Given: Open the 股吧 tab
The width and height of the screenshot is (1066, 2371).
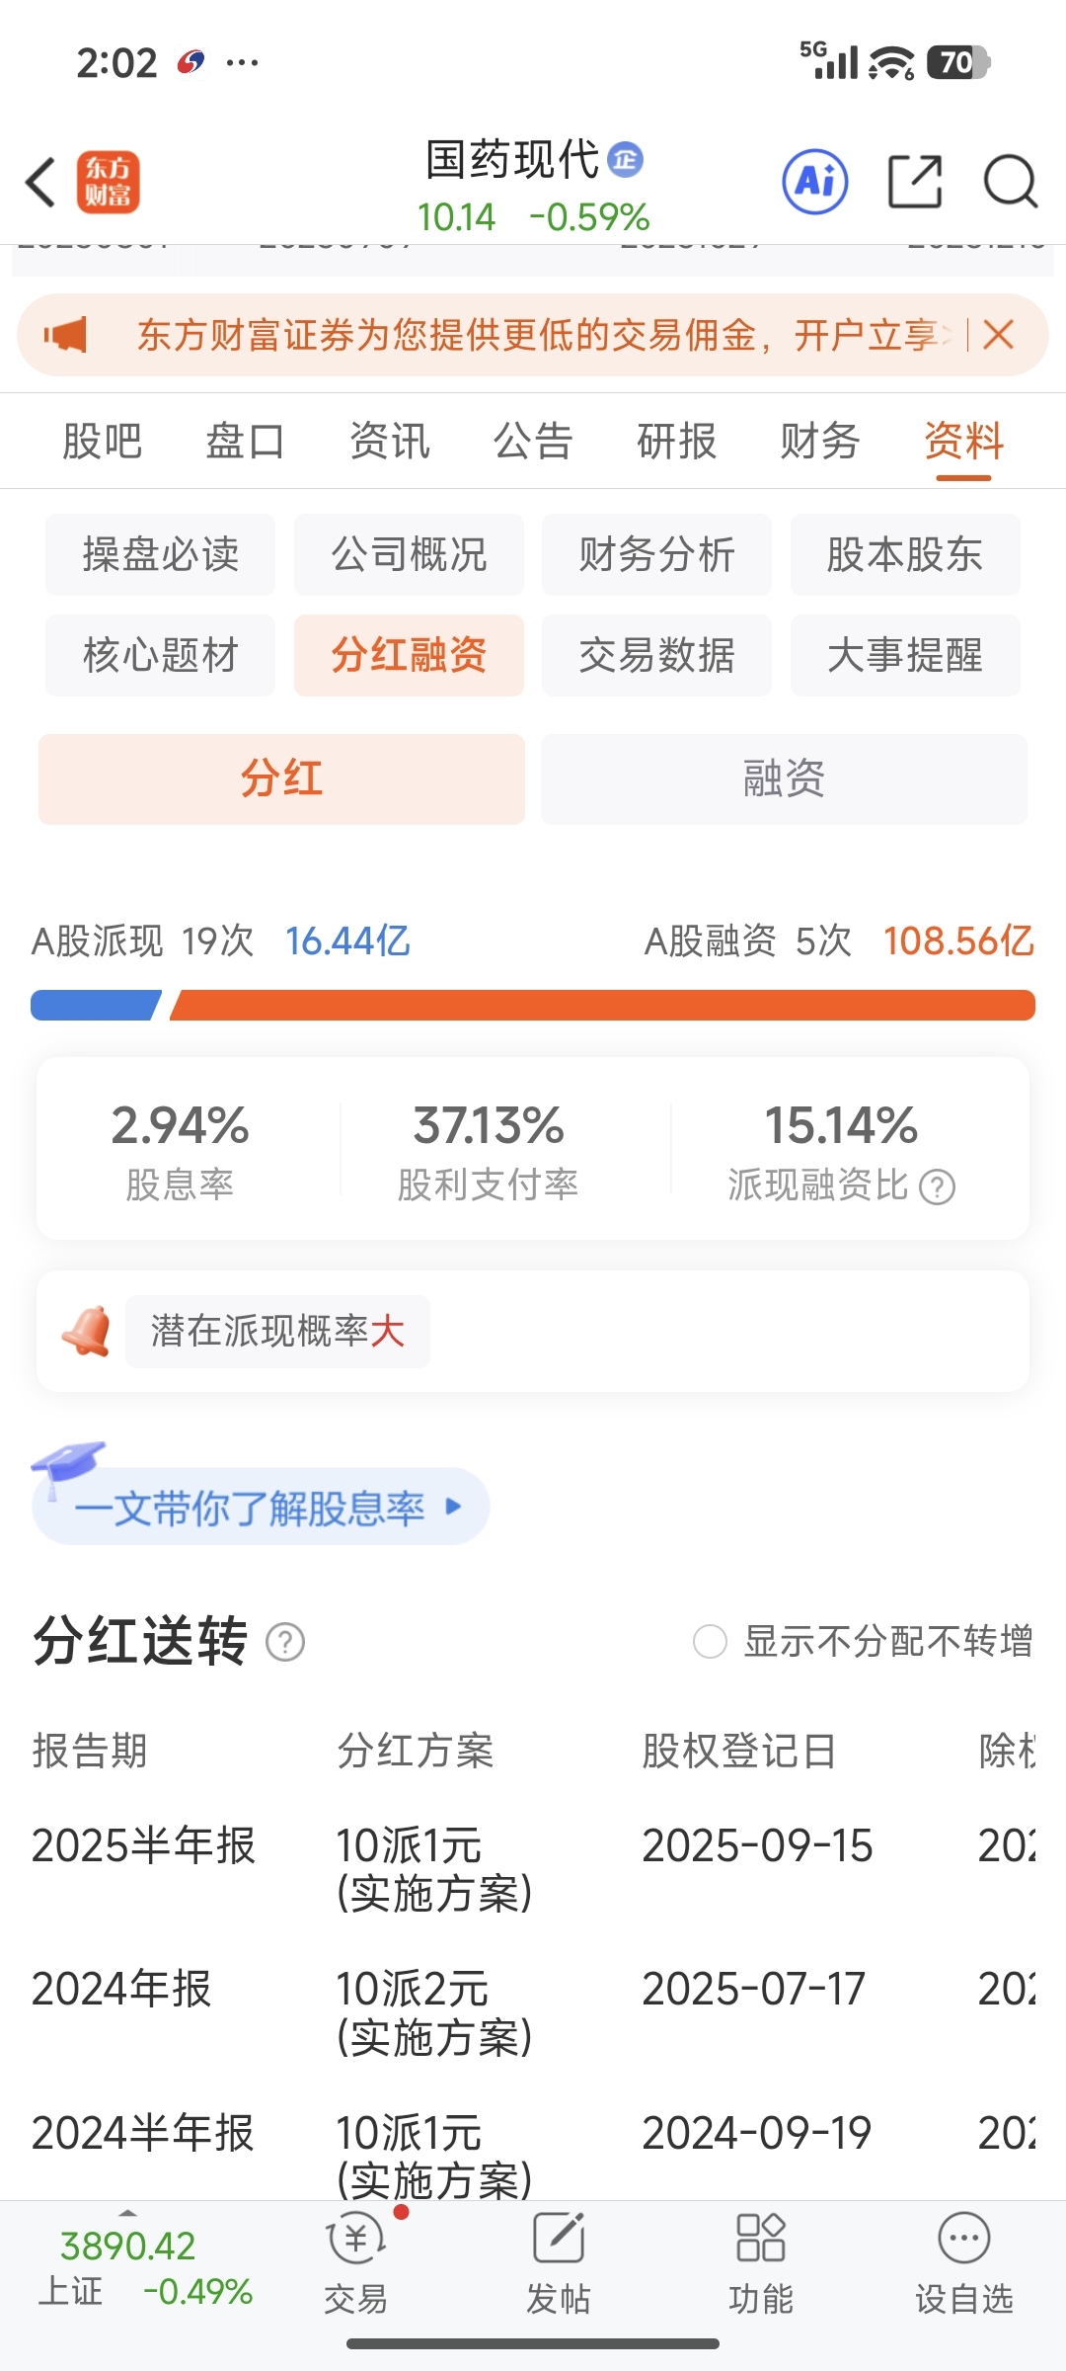Looking at the screenshot, I should tap(102, 441).
